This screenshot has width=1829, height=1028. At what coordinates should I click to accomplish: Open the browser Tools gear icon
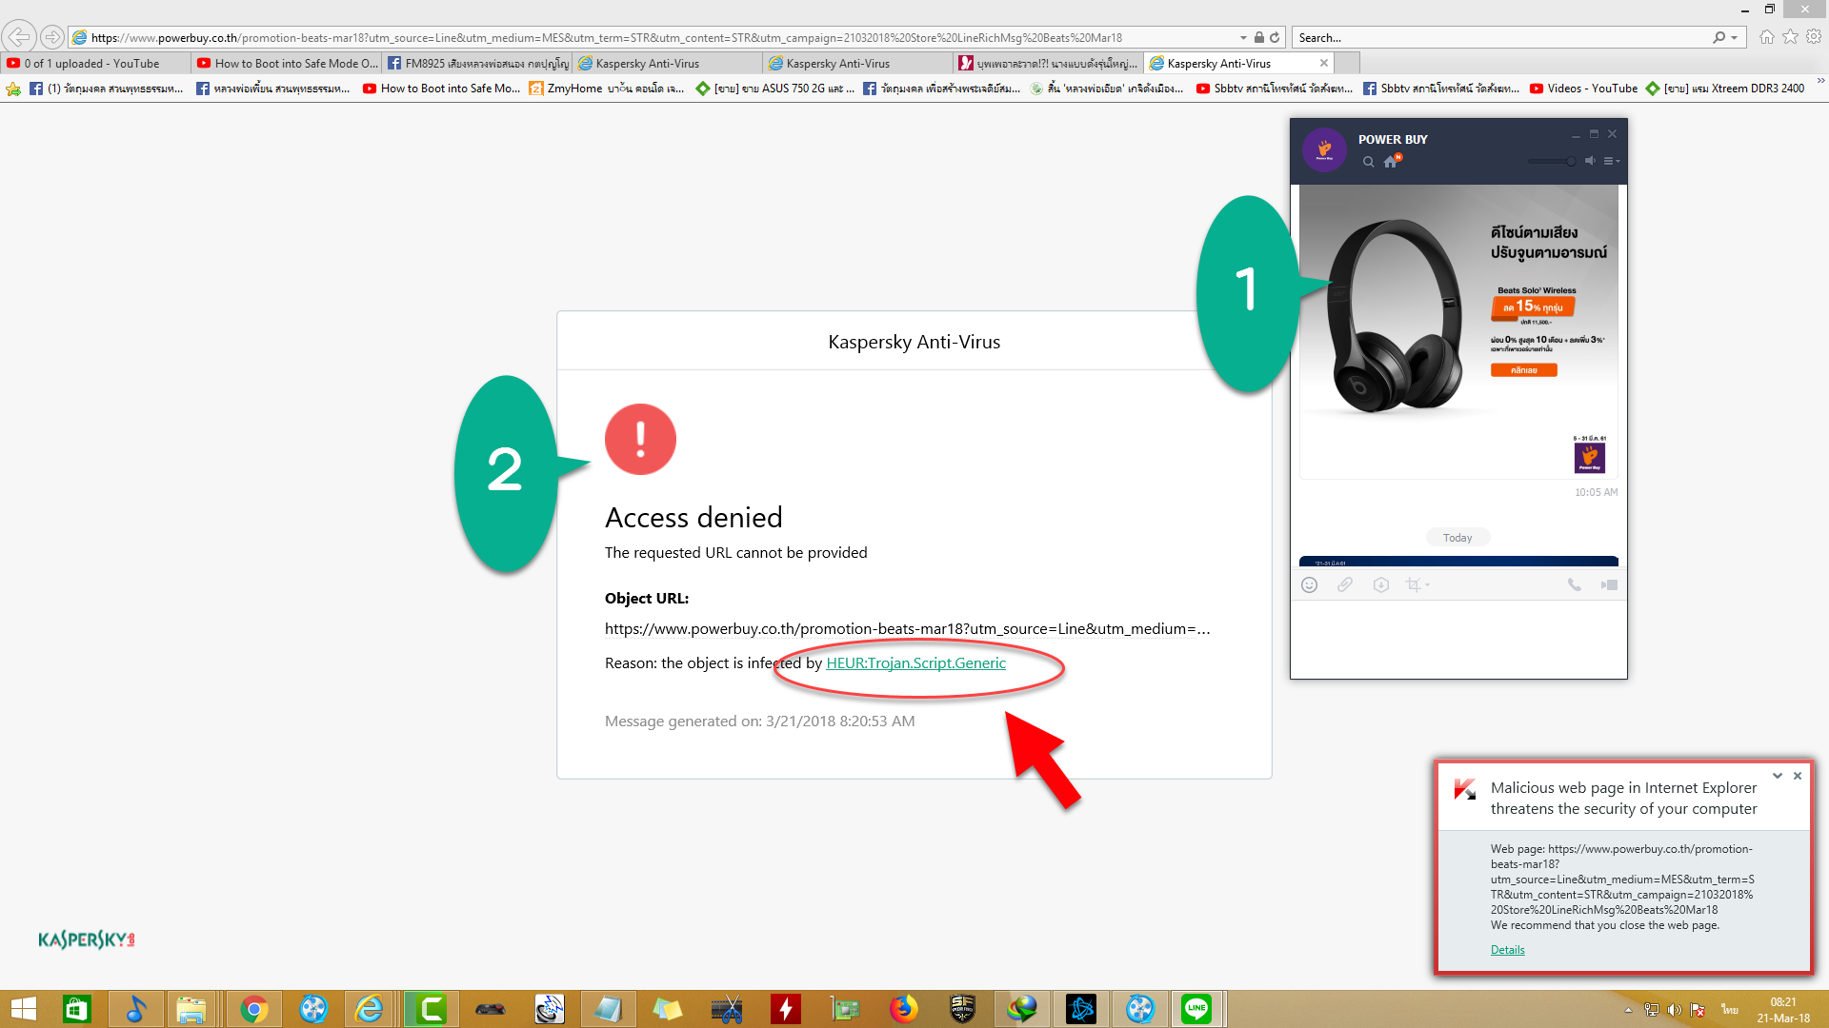click(x=1814, y=37)
